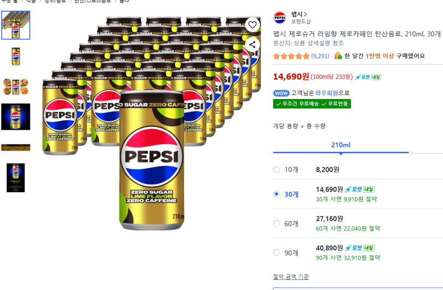
Task: Click the five-star rating icons
Action: point(291,56)
